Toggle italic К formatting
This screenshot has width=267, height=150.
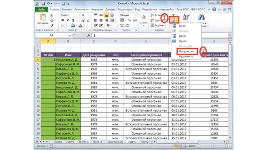68,20
